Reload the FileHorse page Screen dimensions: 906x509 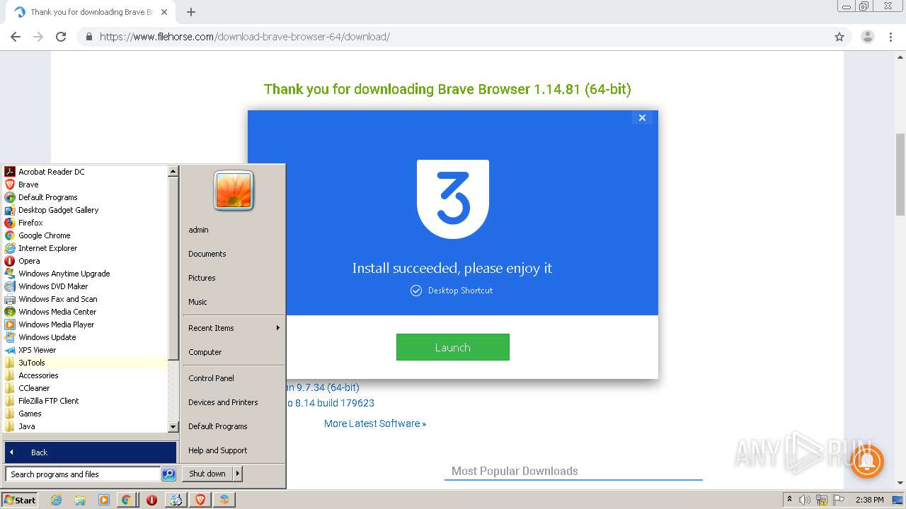point(61,37)
